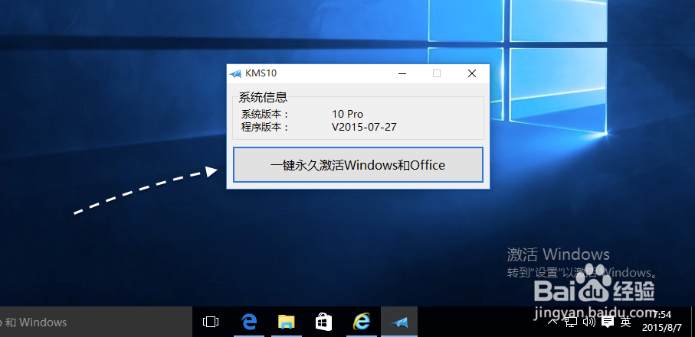This screenshot has height=337, width=695.
Task: Switch the 英 input language indicator
Action: click(x=625, y=322)
